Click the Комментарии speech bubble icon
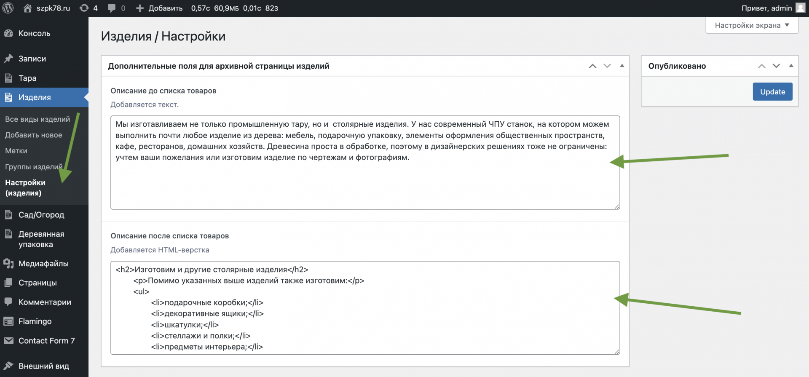Screen dimensions: 809x377 8,302
